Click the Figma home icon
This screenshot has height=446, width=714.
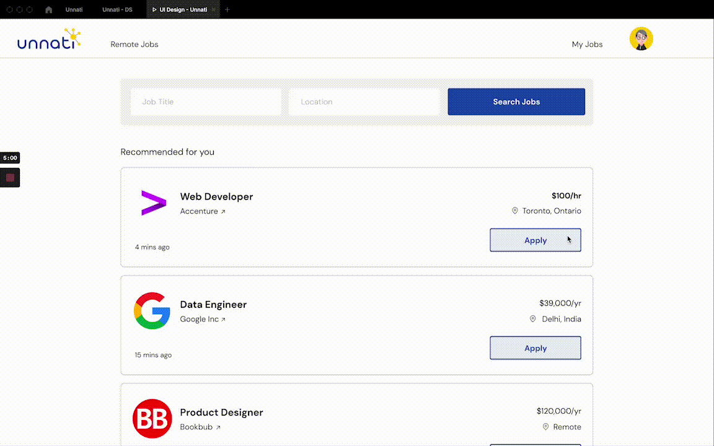point(49,9)
